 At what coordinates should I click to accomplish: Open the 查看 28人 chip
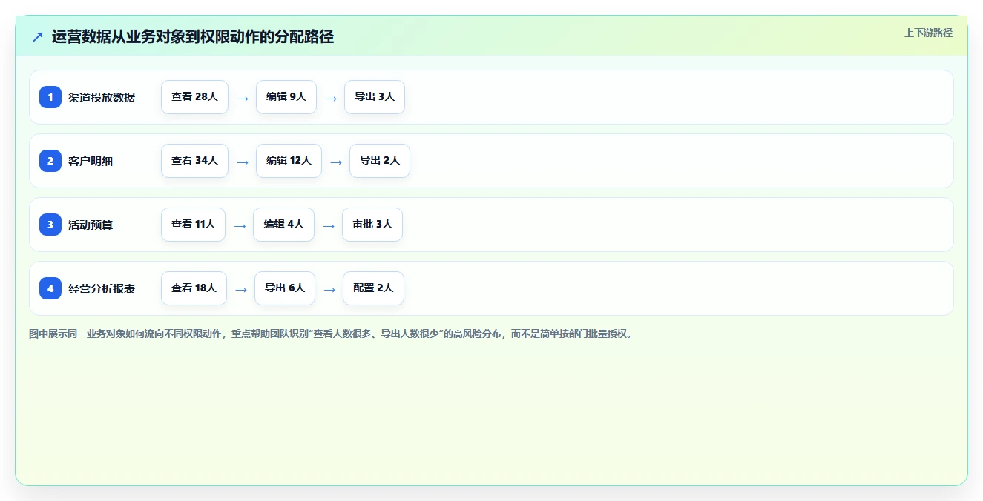pyautogui.click(x=194, y=97)
